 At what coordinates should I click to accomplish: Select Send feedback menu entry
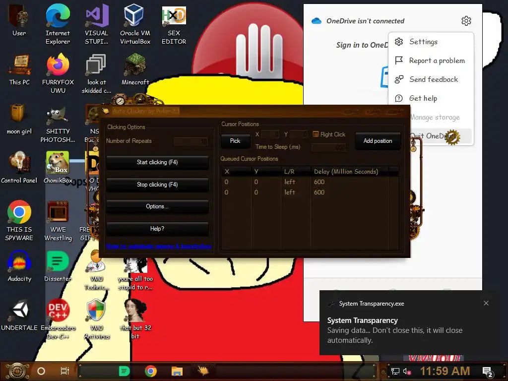click(x=431, y=79)
